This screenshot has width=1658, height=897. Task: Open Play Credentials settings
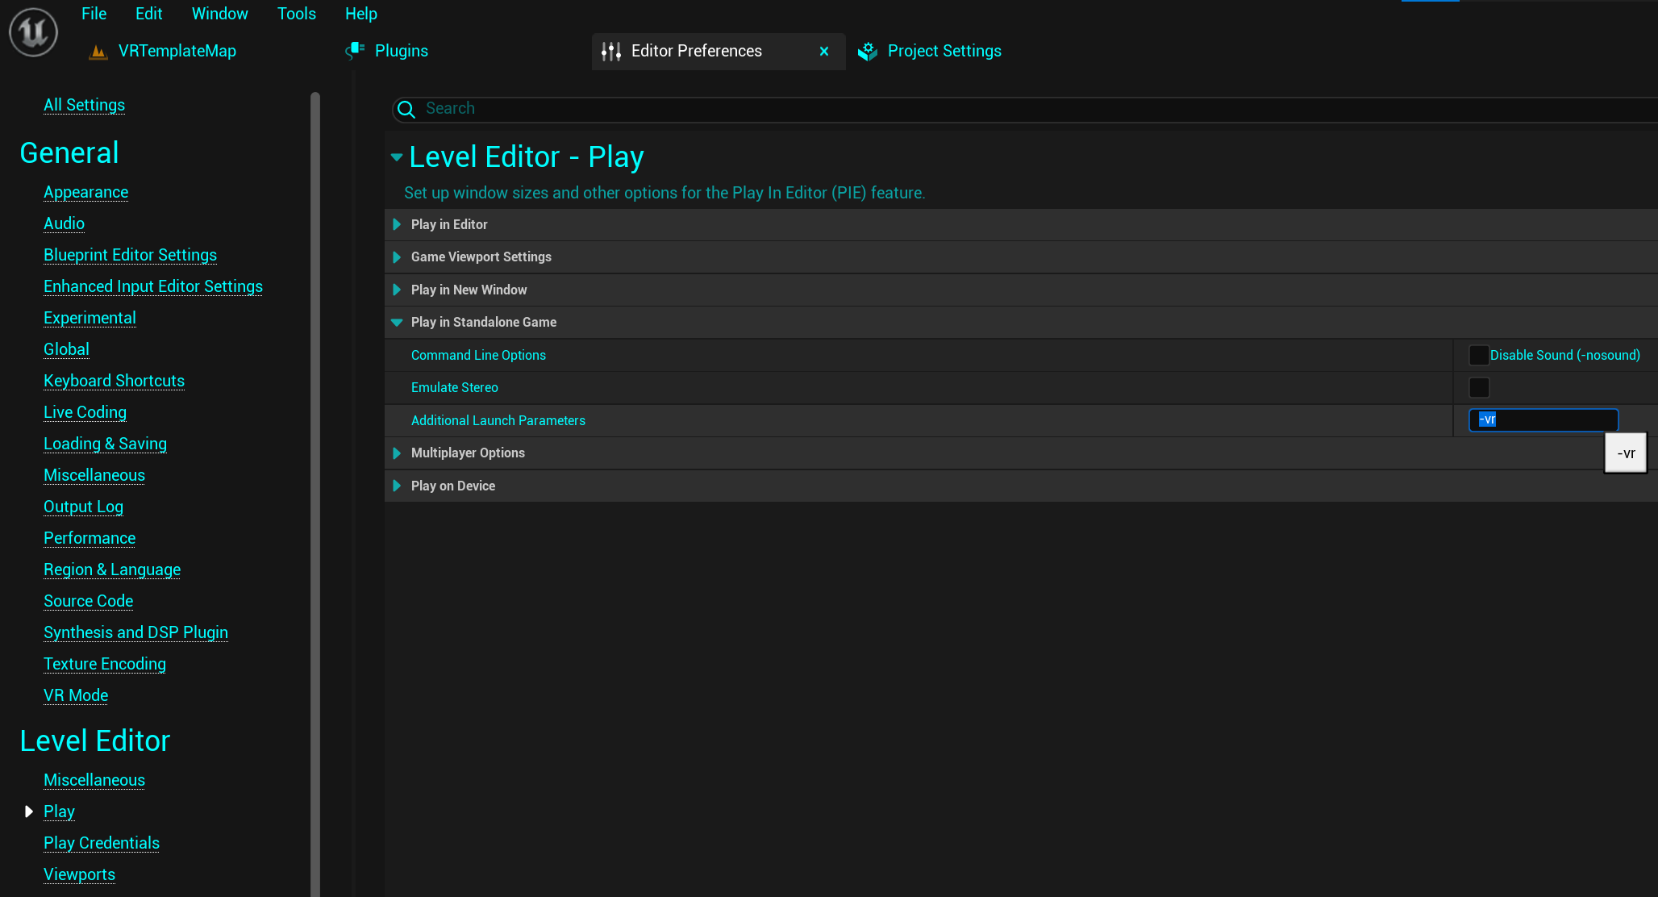pyautogui.click(x=102, y=843)
